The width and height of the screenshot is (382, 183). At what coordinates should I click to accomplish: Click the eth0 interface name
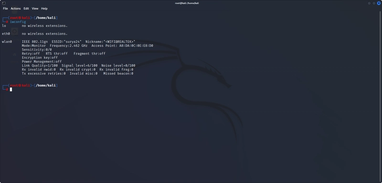6,33
